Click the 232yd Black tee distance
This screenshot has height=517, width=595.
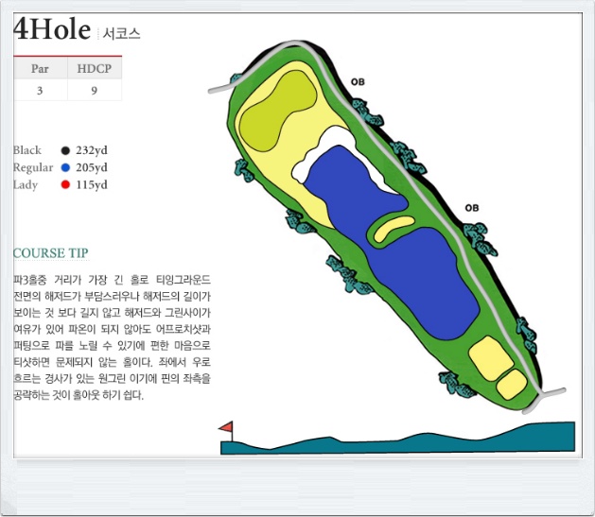[92, 150]
